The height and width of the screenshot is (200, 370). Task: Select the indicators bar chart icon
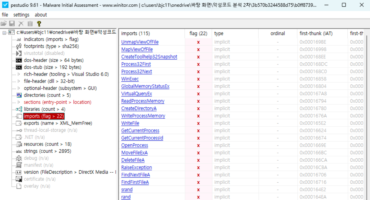click(19, 39)
